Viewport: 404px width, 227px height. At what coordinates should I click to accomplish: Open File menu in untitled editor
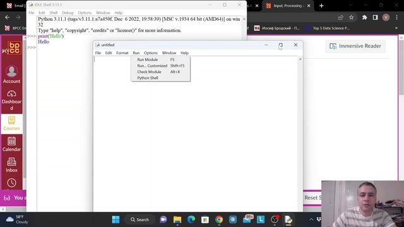98,53
